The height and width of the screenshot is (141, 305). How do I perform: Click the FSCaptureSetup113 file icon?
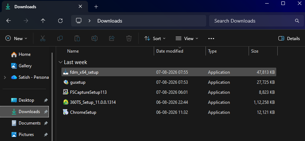tap(65, 92)
